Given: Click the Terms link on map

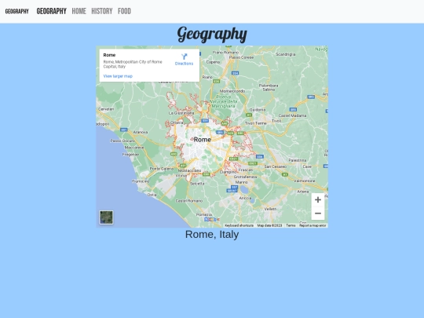Looking at the screenshot, I should tap(291, 225).
